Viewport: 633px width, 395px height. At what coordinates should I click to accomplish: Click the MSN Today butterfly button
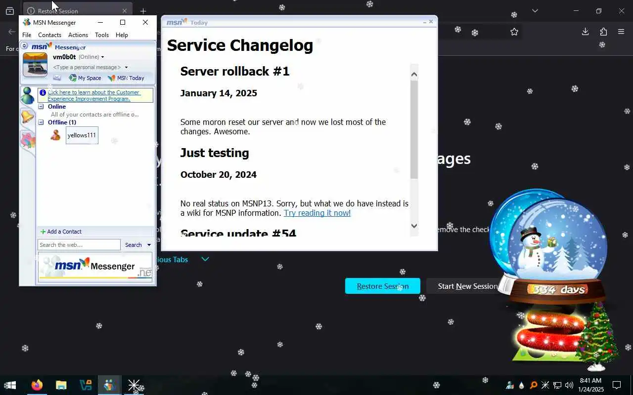(x=126, y=78)
